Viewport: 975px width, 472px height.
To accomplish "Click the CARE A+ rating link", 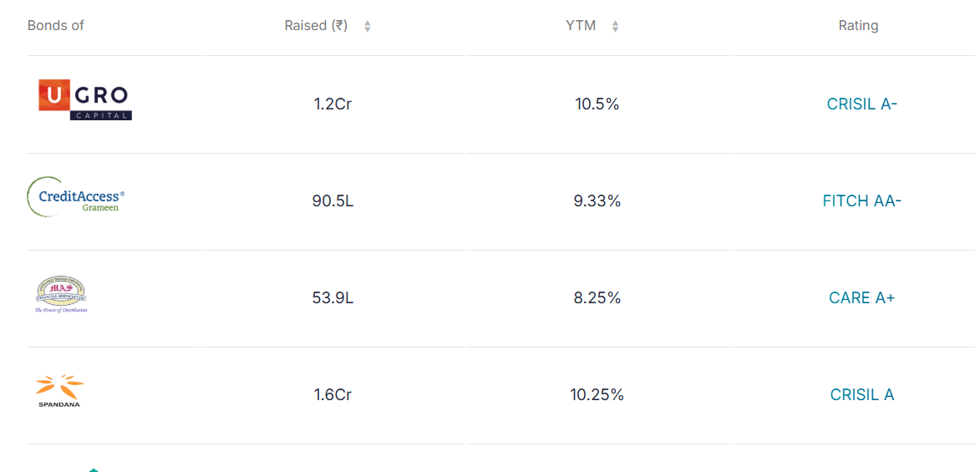I will [862, 298].
